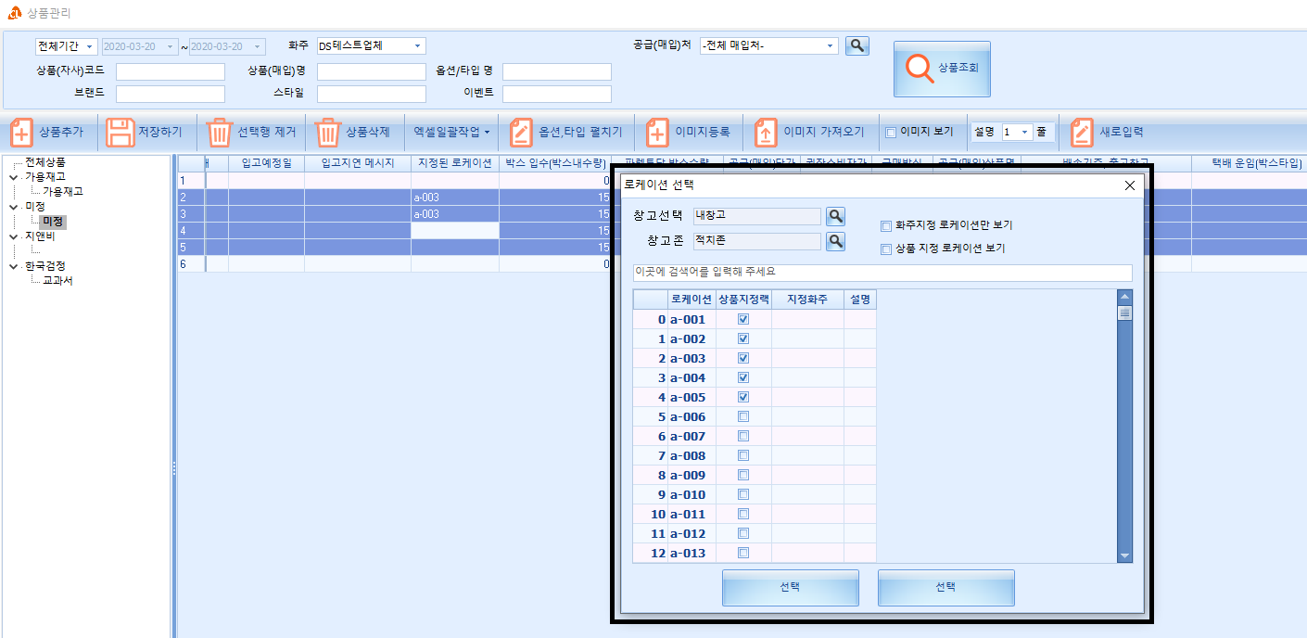Screen dimensions: 1307x638
Task: Click the 이미지등록 plus icon
Action: 657,133
